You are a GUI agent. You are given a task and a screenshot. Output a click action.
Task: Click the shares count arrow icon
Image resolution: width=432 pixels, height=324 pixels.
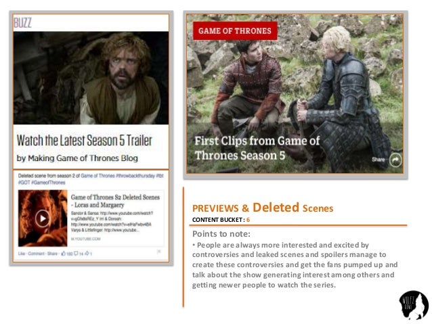87,253
